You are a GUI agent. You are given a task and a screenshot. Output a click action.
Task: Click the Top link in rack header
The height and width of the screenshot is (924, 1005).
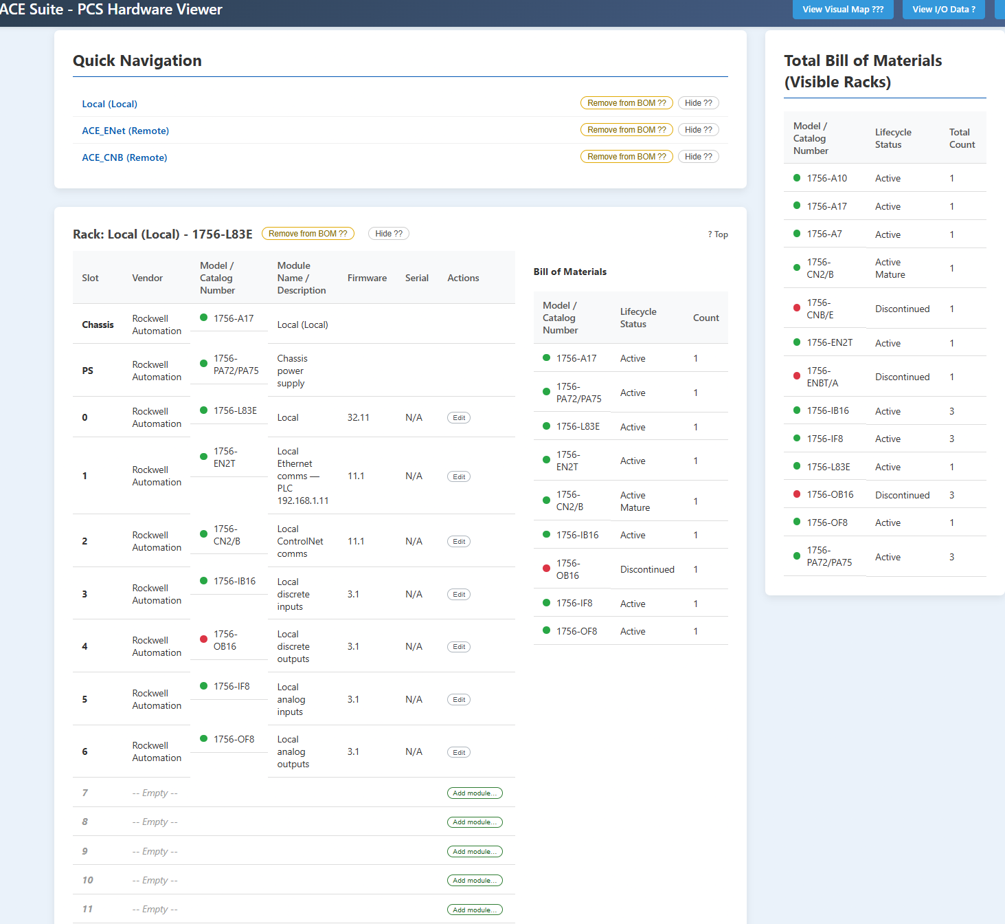point(718,234)
